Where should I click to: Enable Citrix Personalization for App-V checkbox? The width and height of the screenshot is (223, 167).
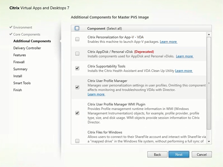click(x=77, y=39)
